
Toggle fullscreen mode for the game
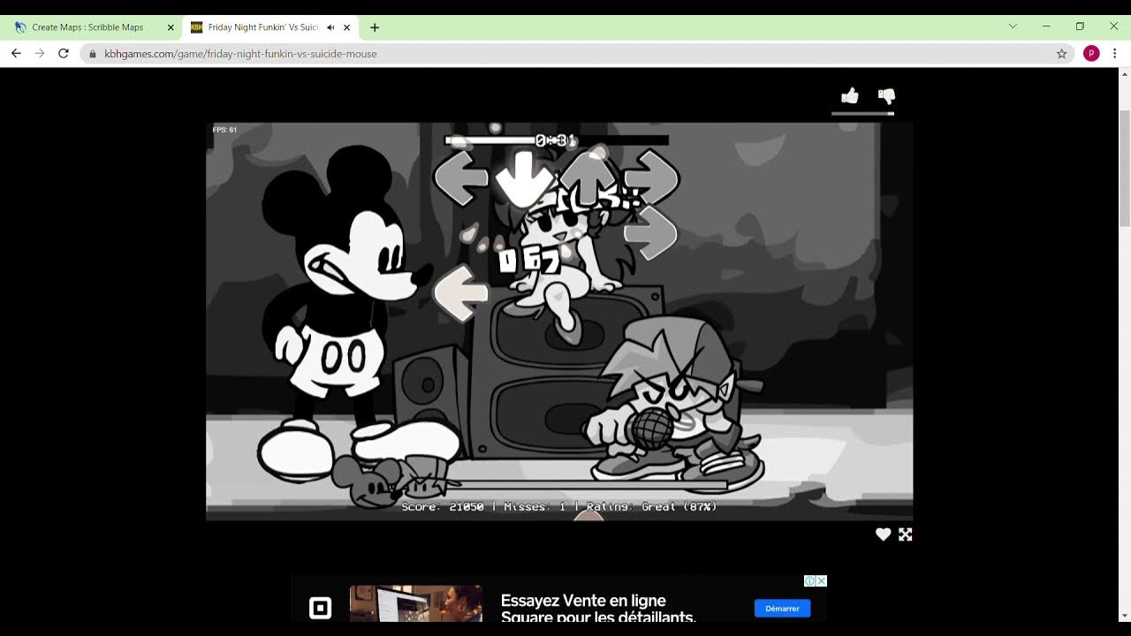point(906,534)
